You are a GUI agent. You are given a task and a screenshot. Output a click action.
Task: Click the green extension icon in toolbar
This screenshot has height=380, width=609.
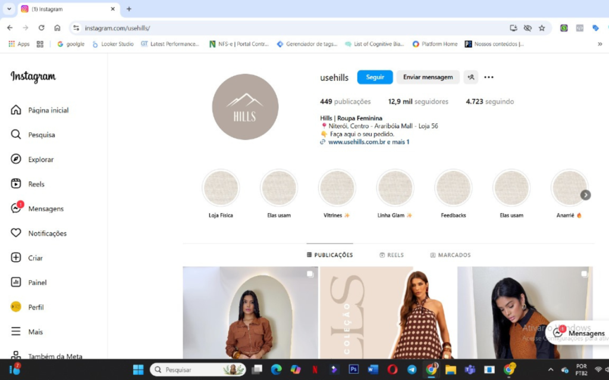coord(564,28)
